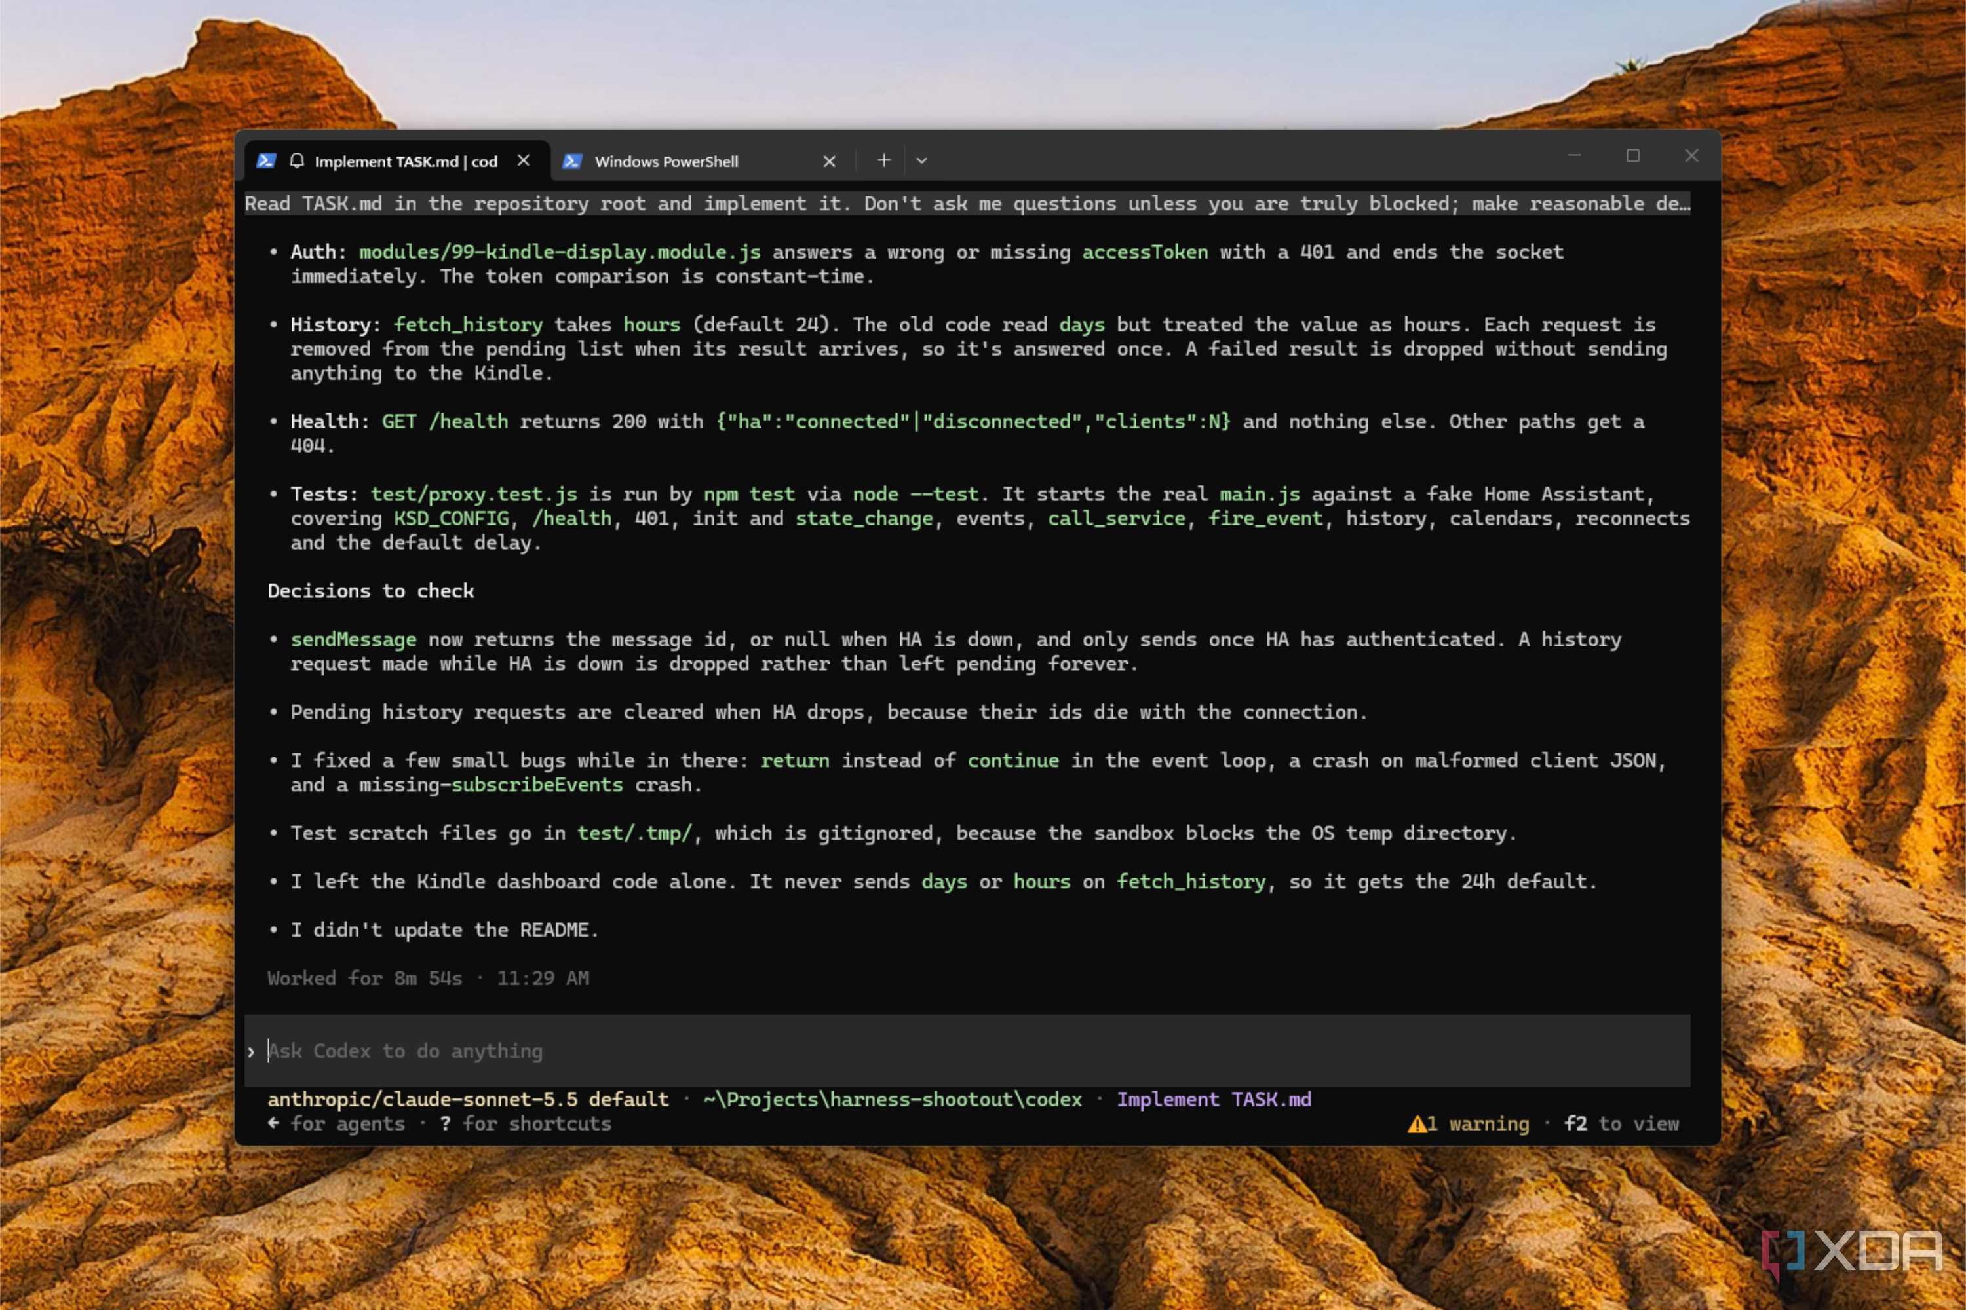Screen dimensions: 1966x1310
Task: Click the anthropic/claude-sonnet-5.5 default model label
Action: click(x=468, y=1100)
